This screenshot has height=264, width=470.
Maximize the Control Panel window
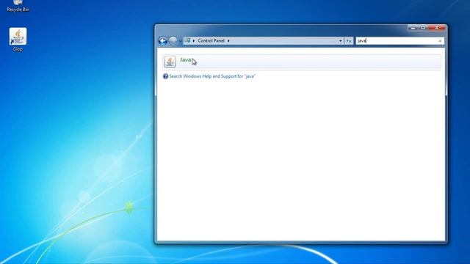pyautogui.click(x=423, y=28)
